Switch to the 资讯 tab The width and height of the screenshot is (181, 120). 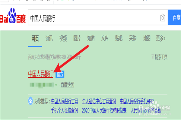[x=49, y=38]
